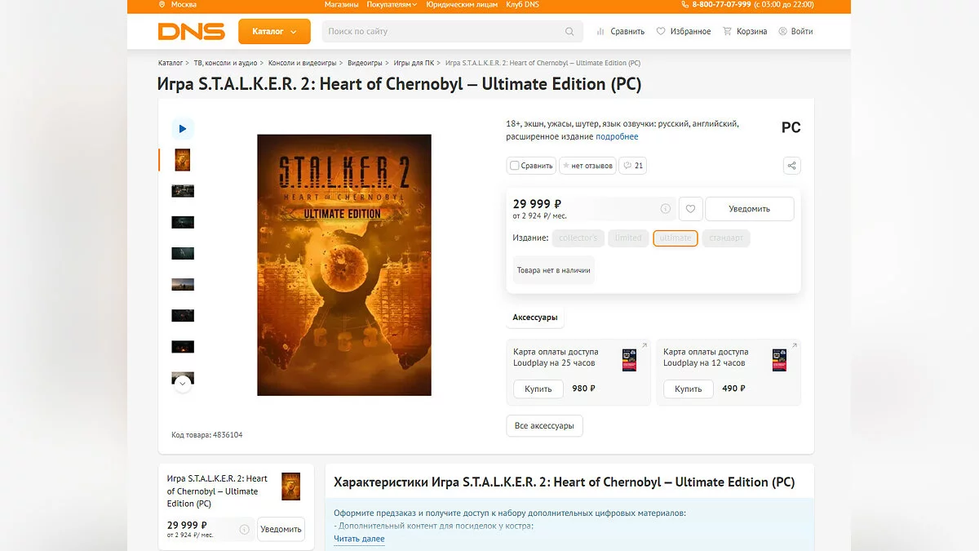Open the Аксессуары tab
The height and width of the screenshot is (551, 979).
pos(535,318)
